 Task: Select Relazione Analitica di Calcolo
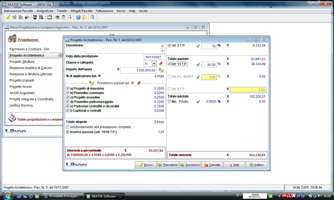point(31,68)
